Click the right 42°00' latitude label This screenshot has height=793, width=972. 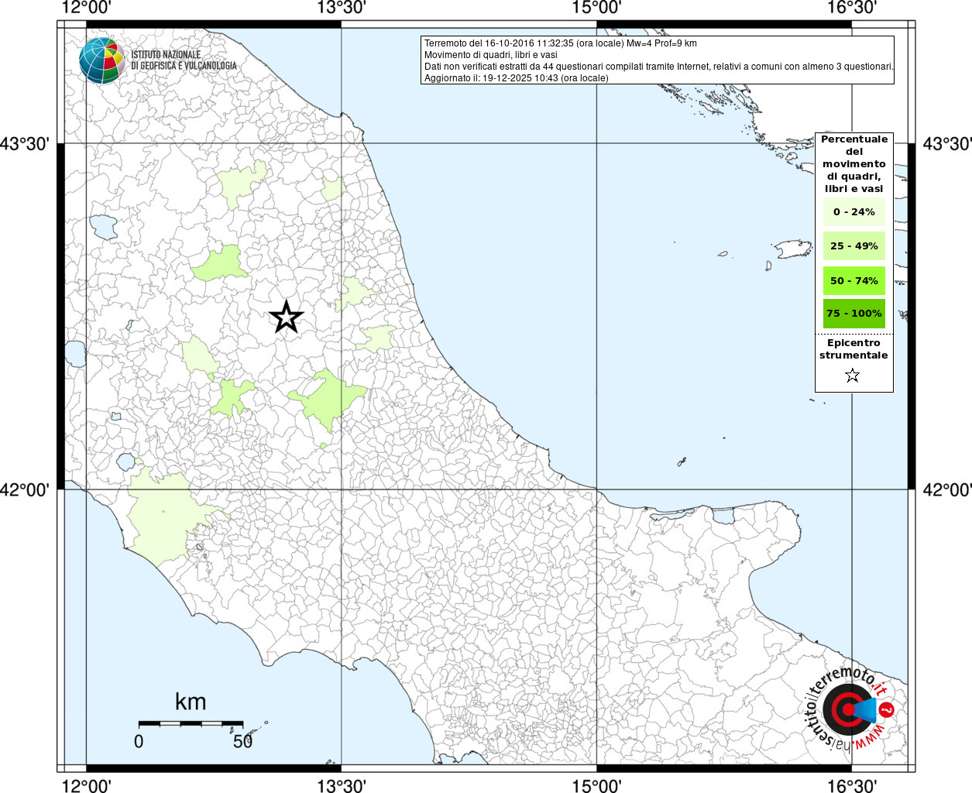[x=946, y=489]
